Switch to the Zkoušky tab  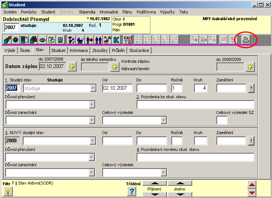point(100,50)
